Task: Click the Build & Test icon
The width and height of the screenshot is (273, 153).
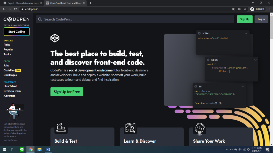Action: 61,127
